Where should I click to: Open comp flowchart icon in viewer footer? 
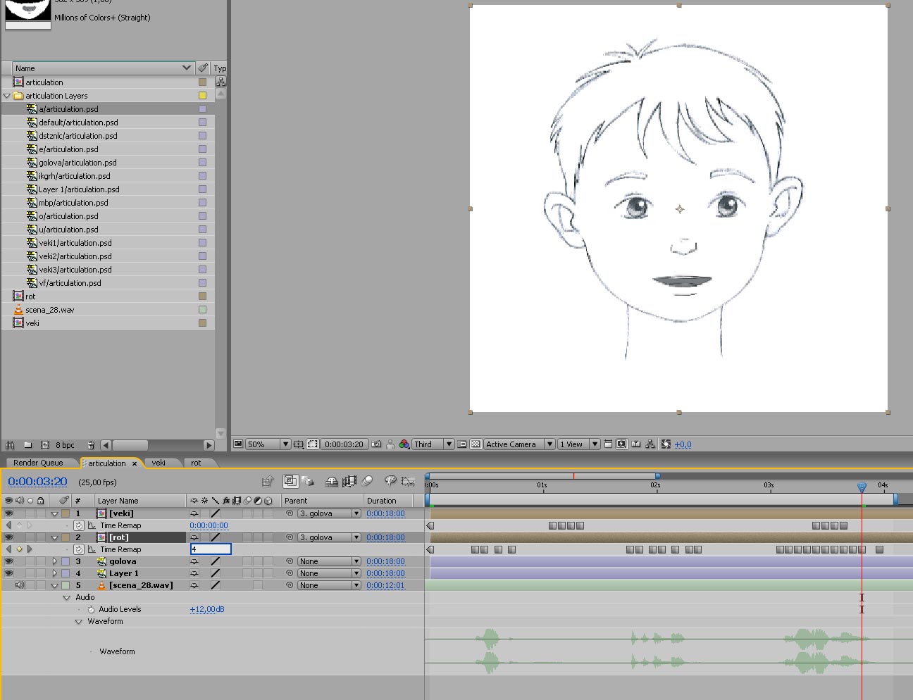(x=650, y=444)
